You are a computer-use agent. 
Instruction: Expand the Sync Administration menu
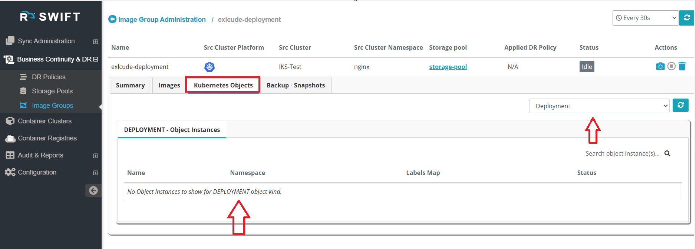[96, 41]
